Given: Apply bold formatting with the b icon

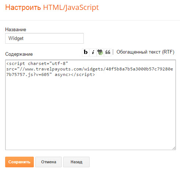Looking at the screenshot, I should click(x=86, y=52).
